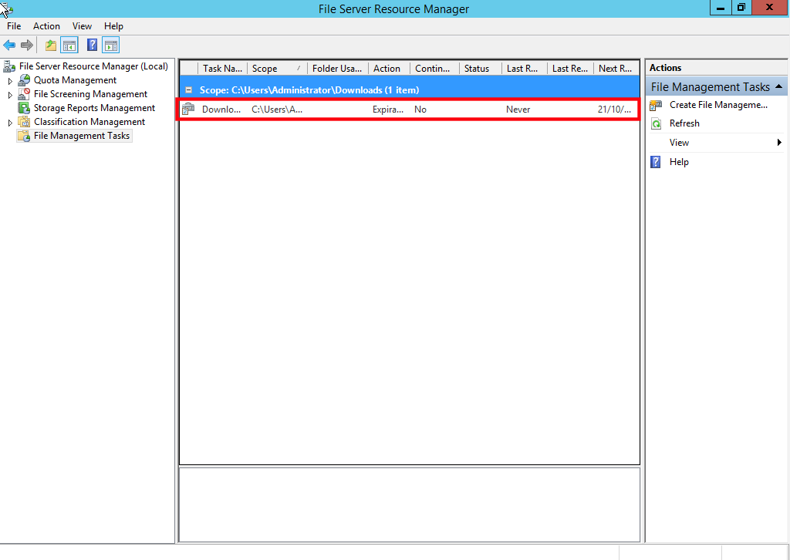Close the File Server Resource Manager window
The image size is (790, 560).
tap(769, 8)
